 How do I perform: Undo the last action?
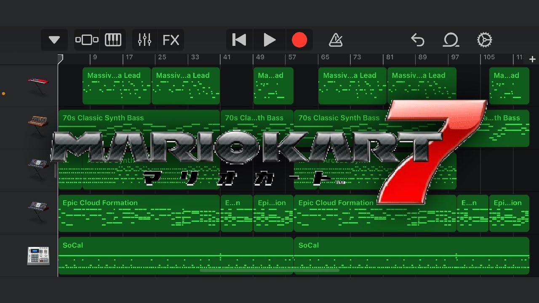point(417,40)
